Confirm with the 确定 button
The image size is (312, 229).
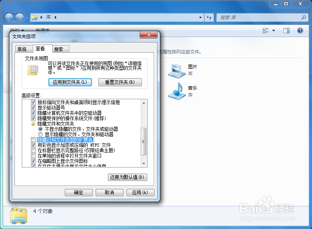(79, 193)
